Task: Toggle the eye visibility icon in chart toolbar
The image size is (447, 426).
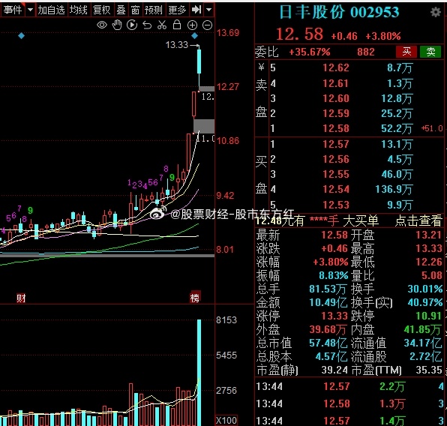Action: 102,25
